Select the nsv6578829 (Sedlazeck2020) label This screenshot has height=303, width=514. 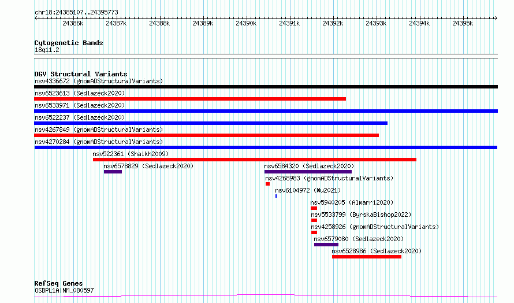[148, 166]
